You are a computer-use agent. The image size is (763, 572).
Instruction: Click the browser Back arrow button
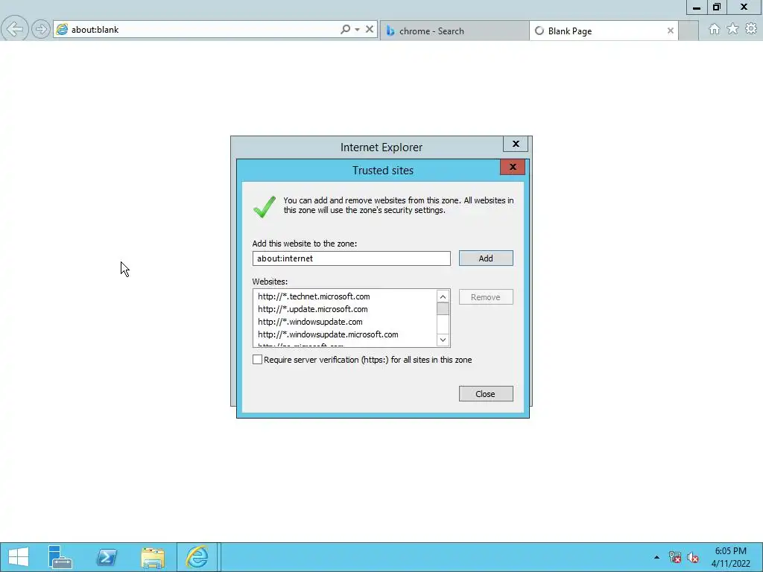click(15, 29)
